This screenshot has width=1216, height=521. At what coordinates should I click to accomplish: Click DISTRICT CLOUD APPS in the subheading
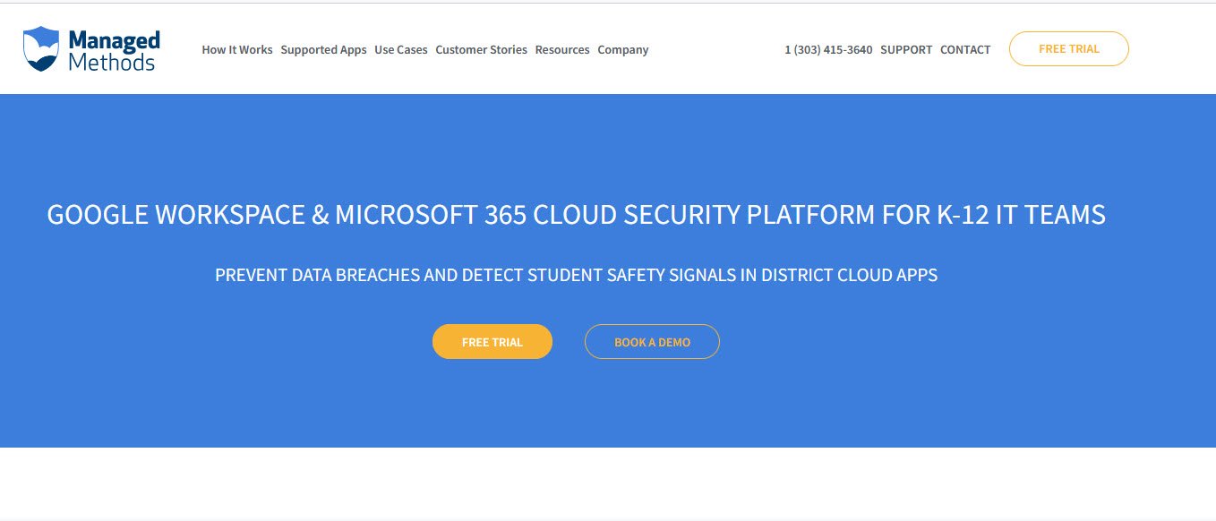click(849, 276)
